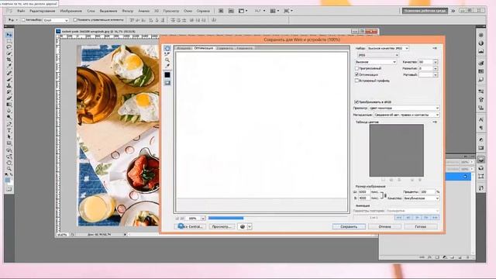Screen dimensions: 496x279
Task: Open the Просмотр dropdown
Action: [x=405, y=108]
